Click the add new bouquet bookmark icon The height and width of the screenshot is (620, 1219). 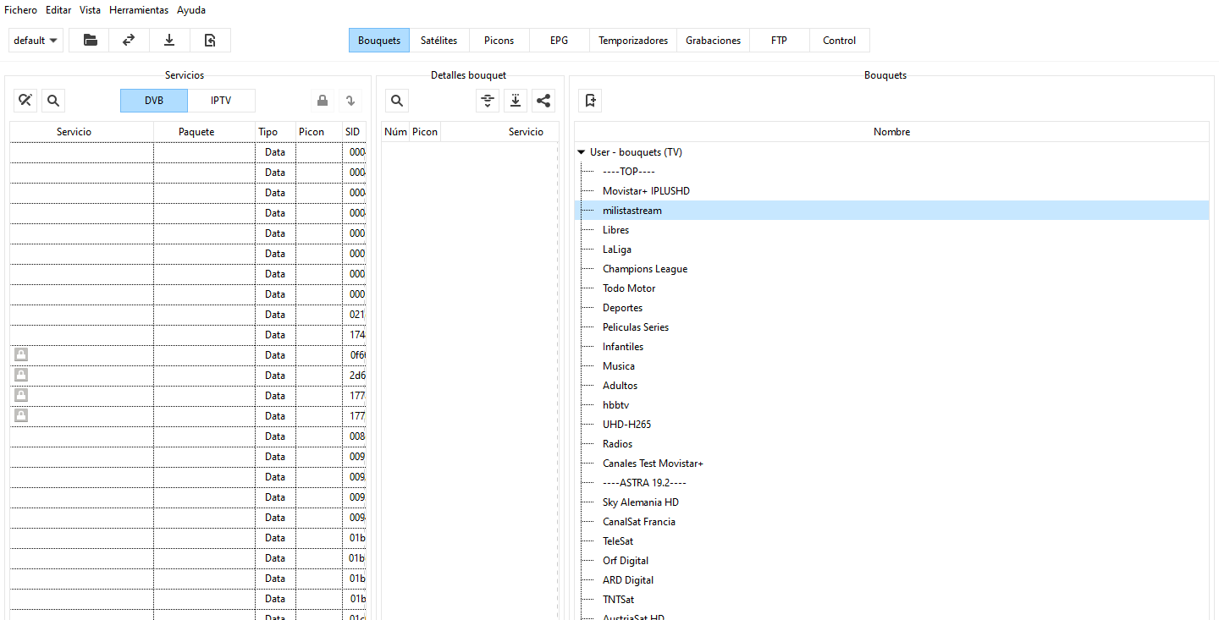[591, 101]
